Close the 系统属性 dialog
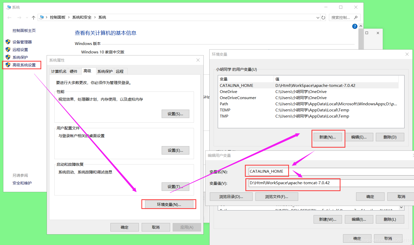Viewport: 414px width, 245px height. [198, 60]
